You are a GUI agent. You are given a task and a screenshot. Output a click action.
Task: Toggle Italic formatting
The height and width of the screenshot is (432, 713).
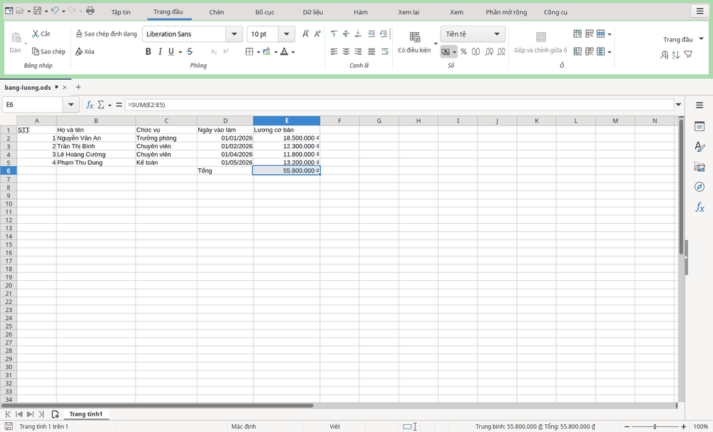tap(160, 51)
